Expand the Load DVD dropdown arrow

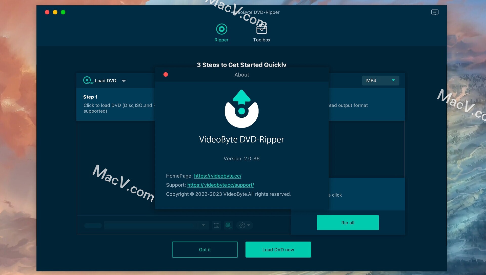[x=124, y=81]
